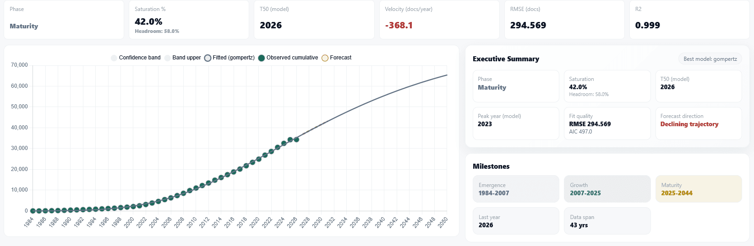Toggle the Confidence band legend item
This screenshot has width=754, height=246.
[x=136, y=58]
